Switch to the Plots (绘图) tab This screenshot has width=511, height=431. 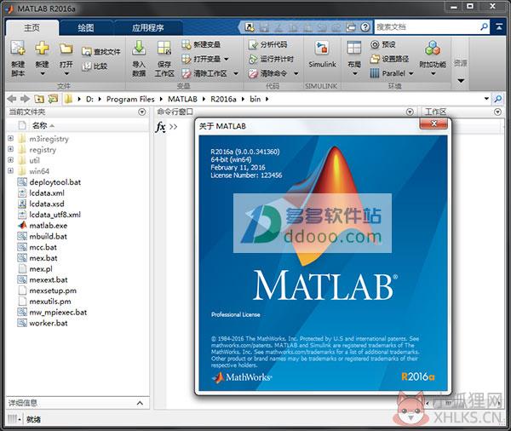click(x=86, y=28)
